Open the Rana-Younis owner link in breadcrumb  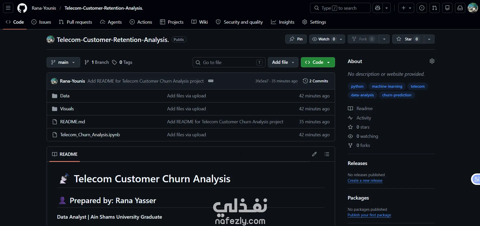(x=44, y=8)
